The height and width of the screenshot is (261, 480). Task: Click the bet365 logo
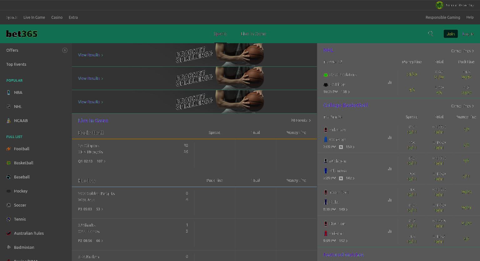click(22, 34)
